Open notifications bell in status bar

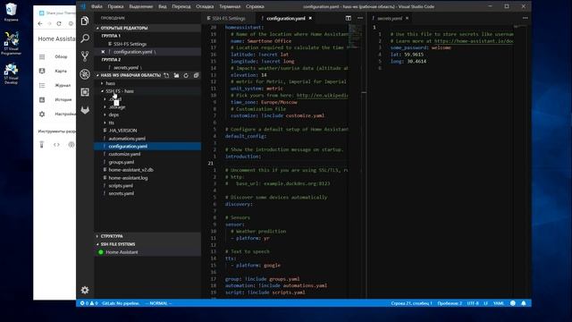[524, 303]
